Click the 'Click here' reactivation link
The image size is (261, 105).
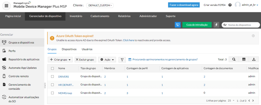(128, 40)
